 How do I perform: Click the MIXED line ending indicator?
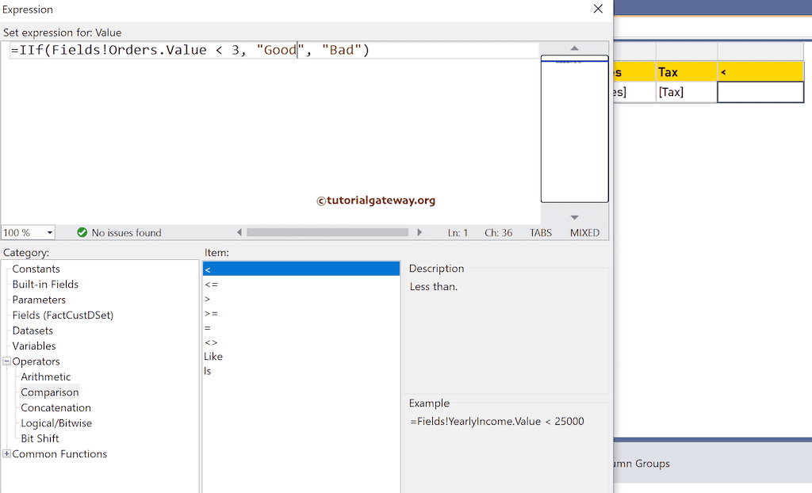coord(584,233)
